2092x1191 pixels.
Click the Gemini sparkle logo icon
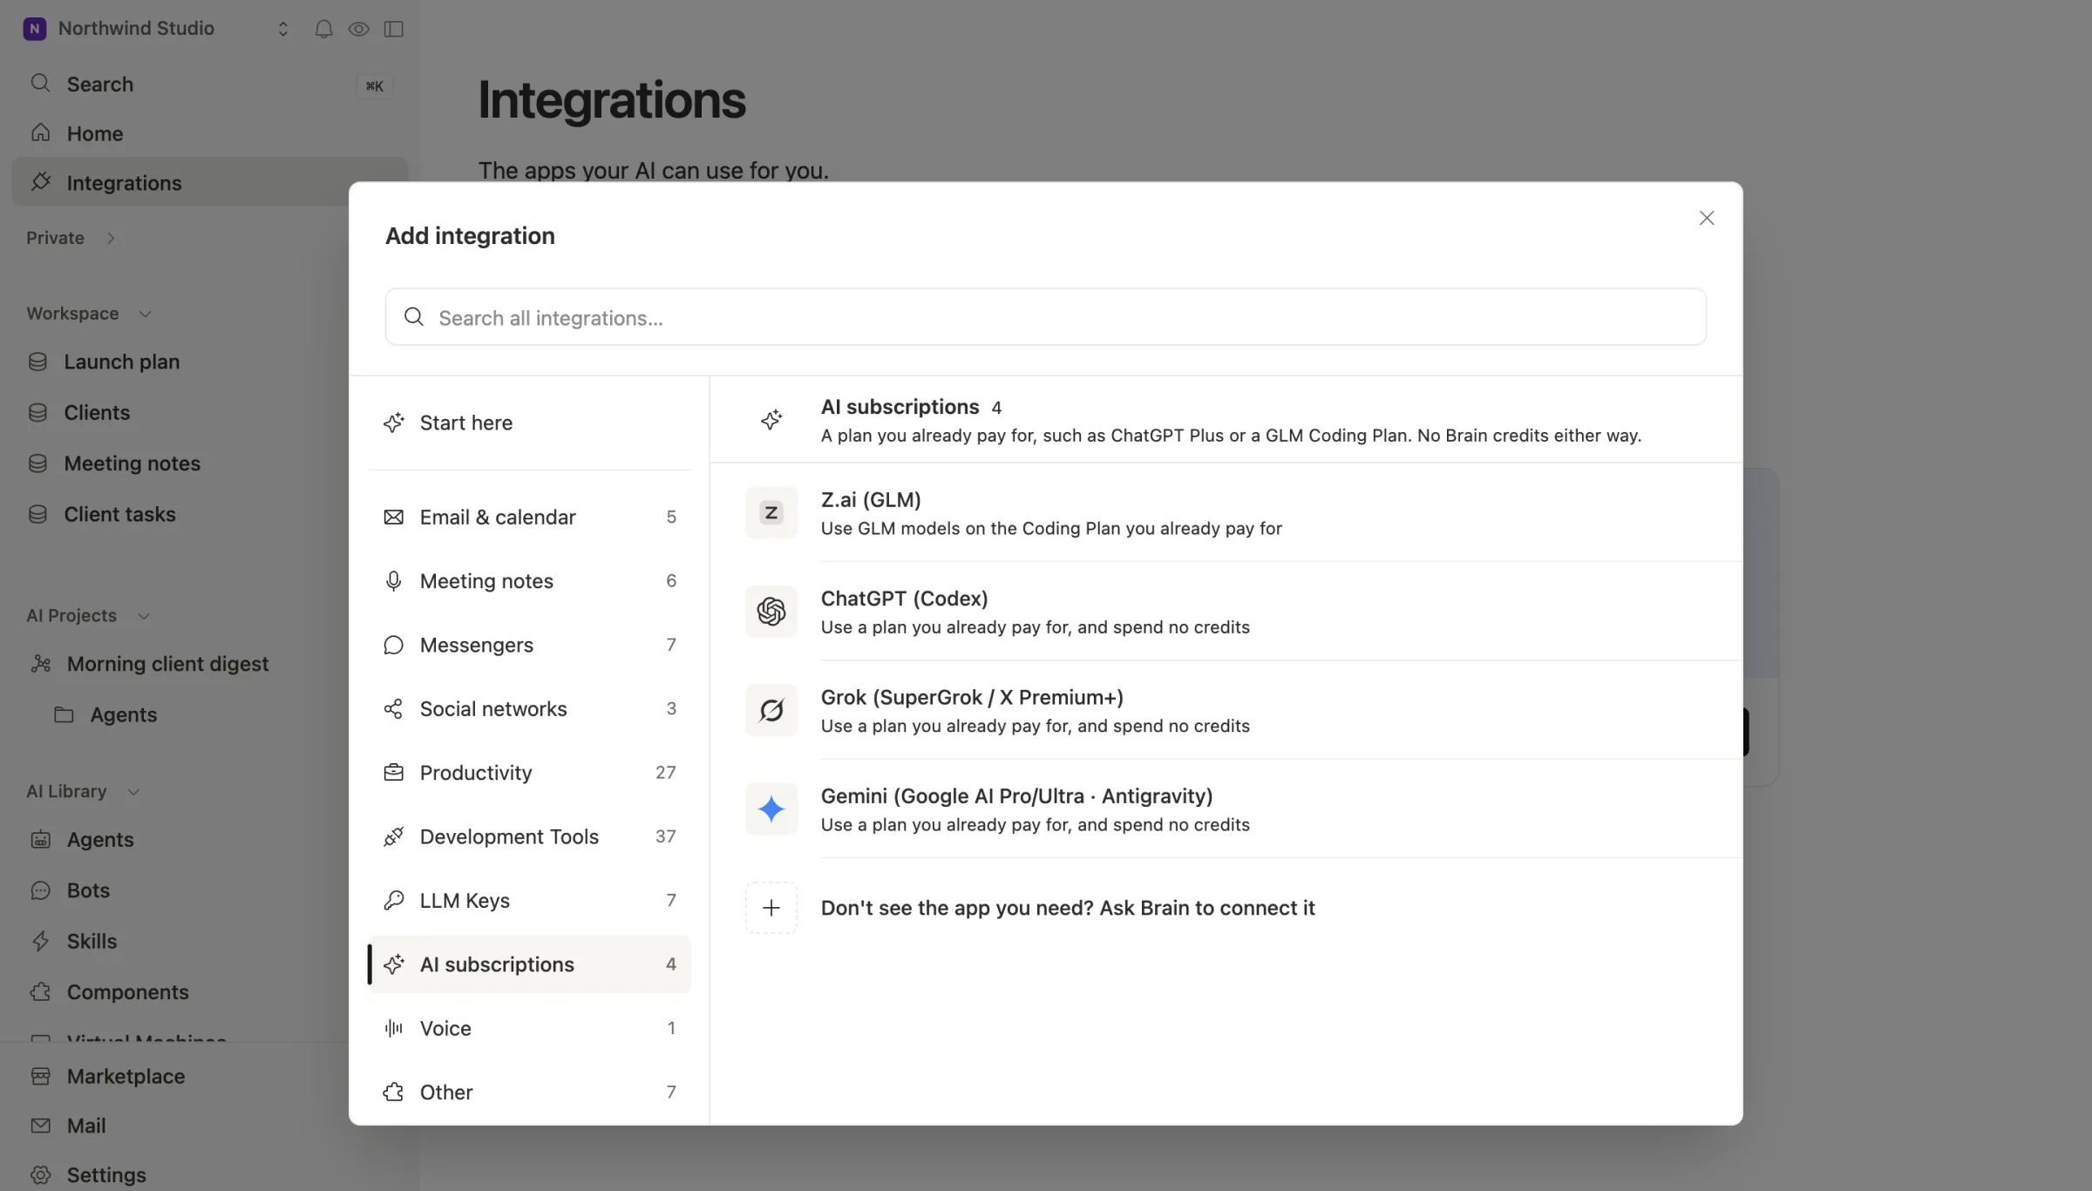[x=771, y=809]
